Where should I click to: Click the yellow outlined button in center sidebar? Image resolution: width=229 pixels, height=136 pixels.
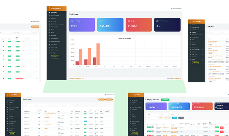click(x=55, y=57)
